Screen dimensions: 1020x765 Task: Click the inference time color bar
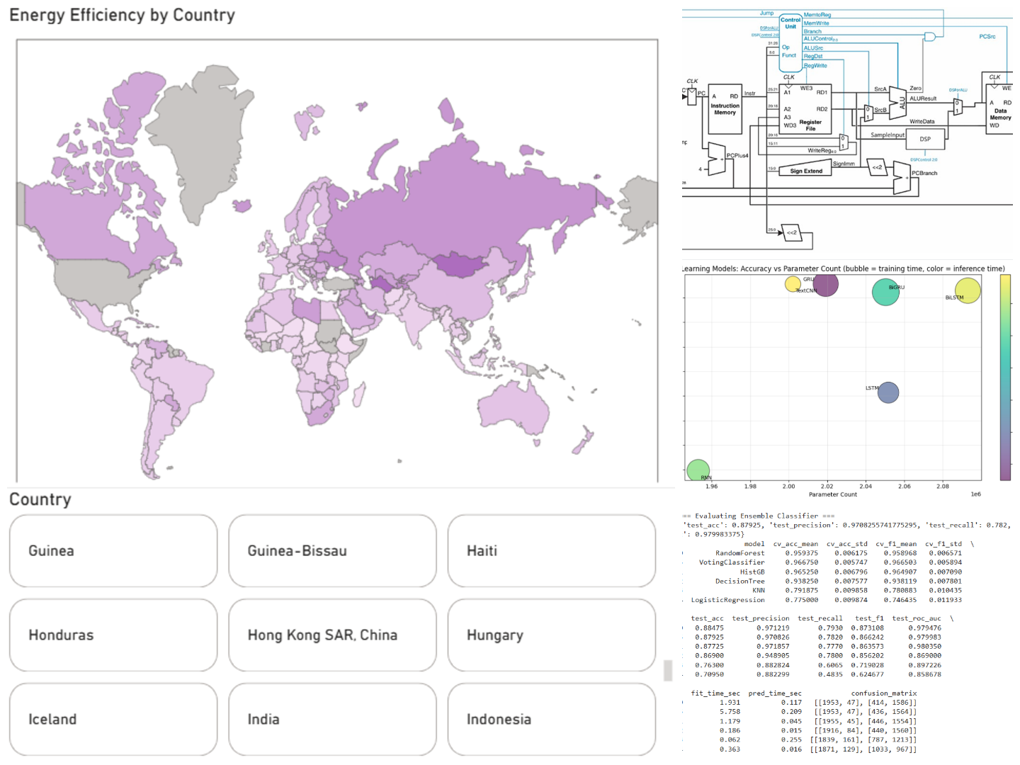click(x=1005, y=377)
